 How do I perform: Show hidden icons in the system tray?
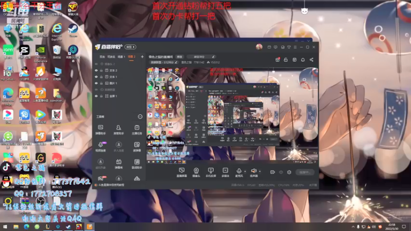353,227
